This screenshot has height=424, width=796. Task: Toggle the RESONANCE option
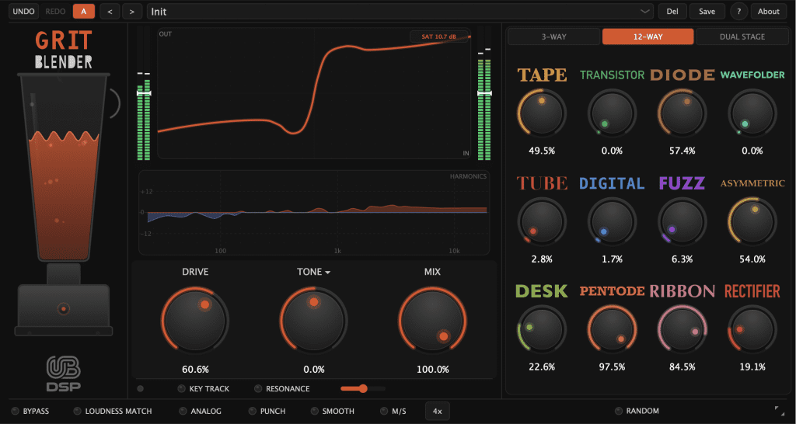281,389
